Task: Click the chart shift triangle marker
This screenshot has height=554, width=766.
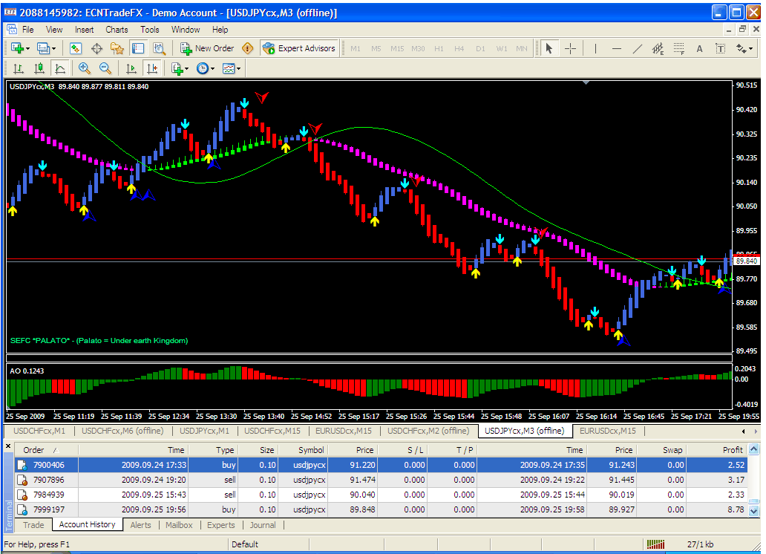Action: coord(586,82)
